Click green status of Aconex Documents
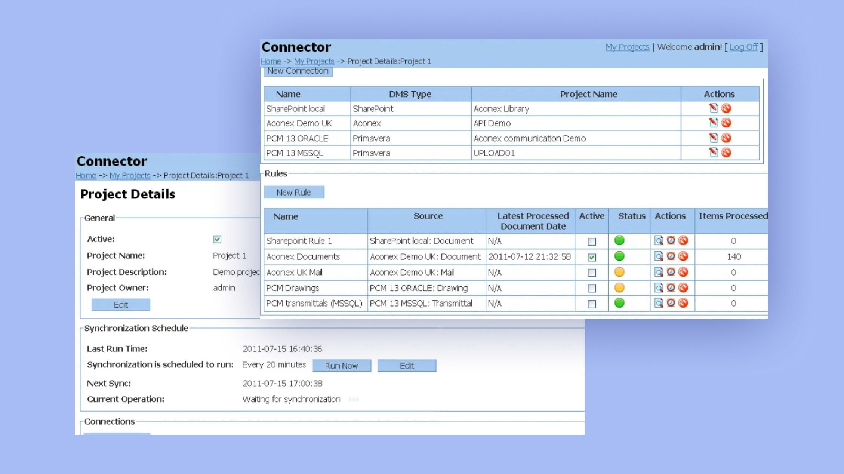Viewport: 844px width, 474px height. (x=619, y=256)
